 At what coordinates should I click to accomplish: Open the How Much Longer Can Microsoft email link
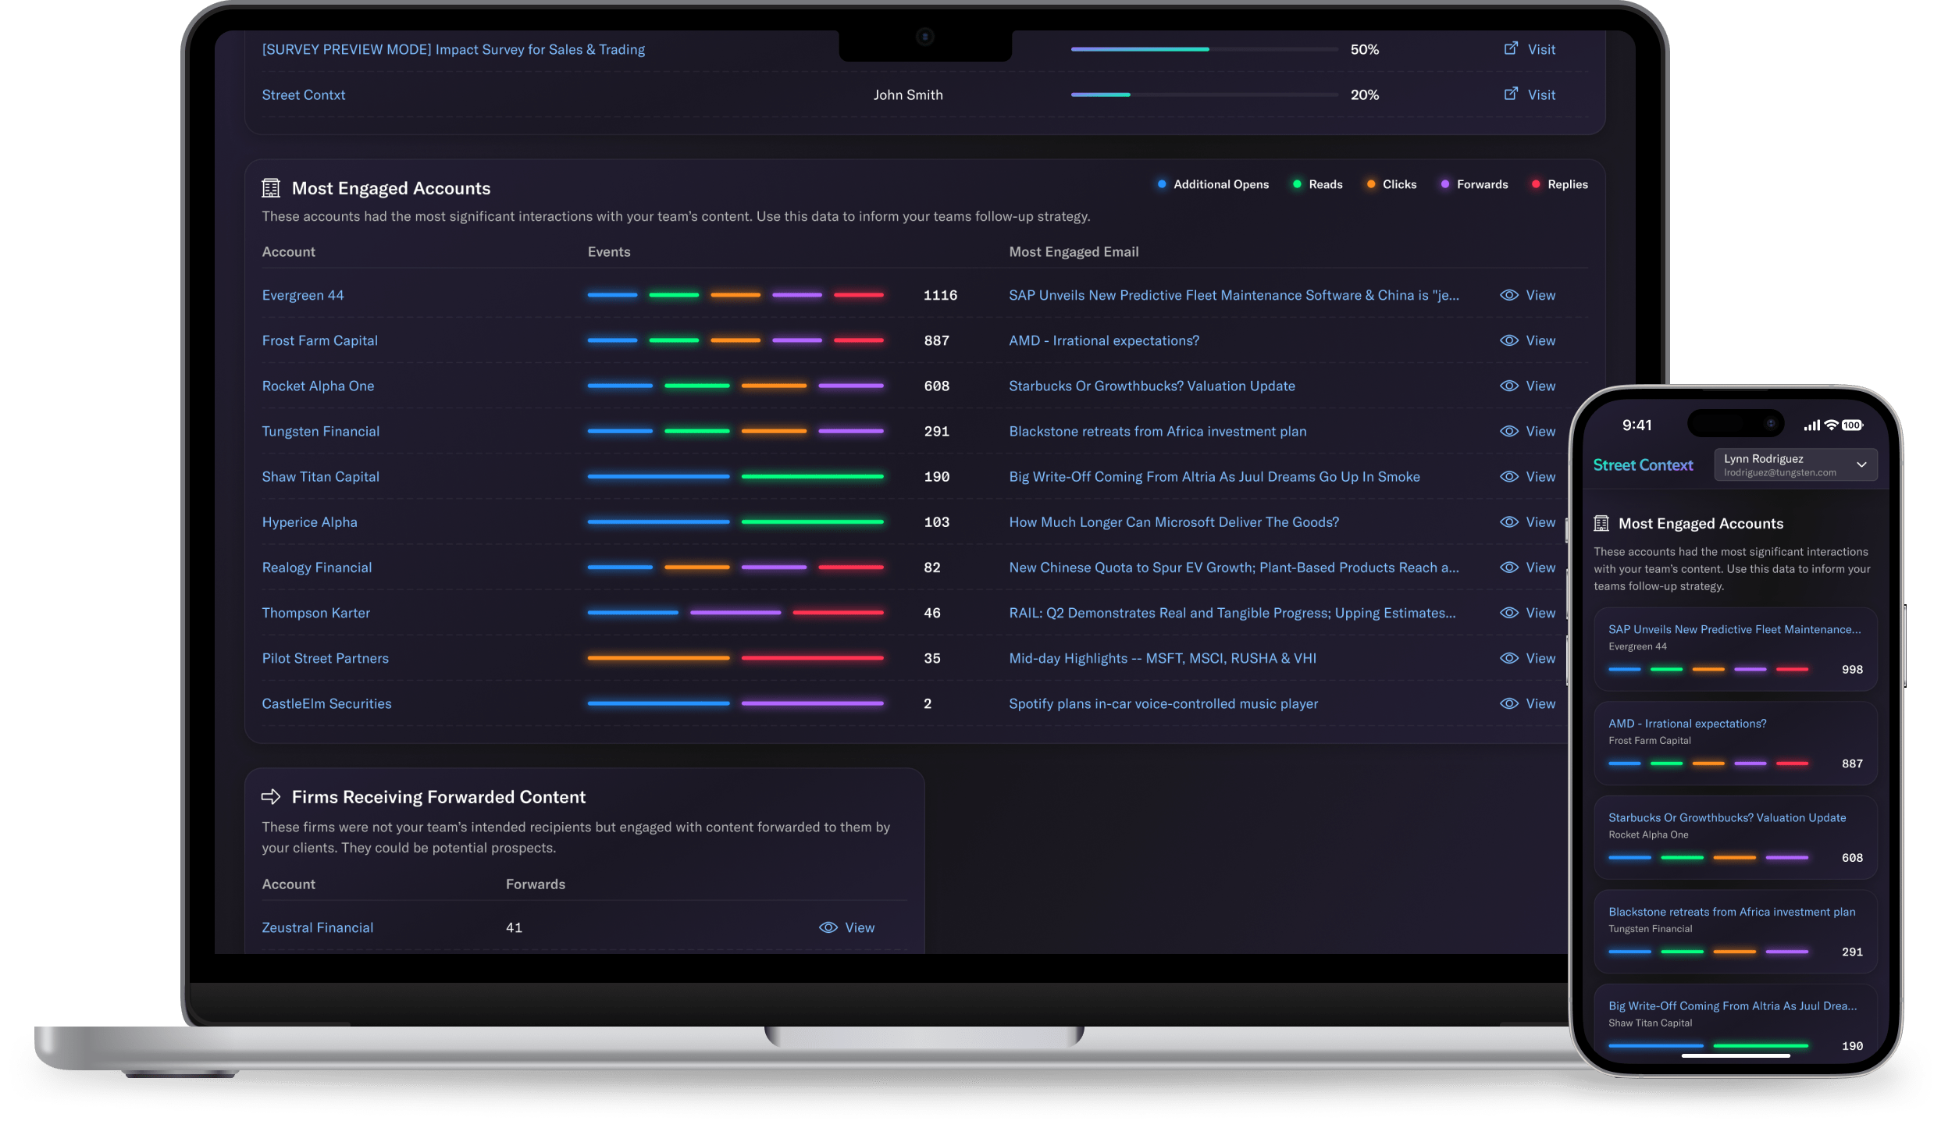tap(1174, 521)
